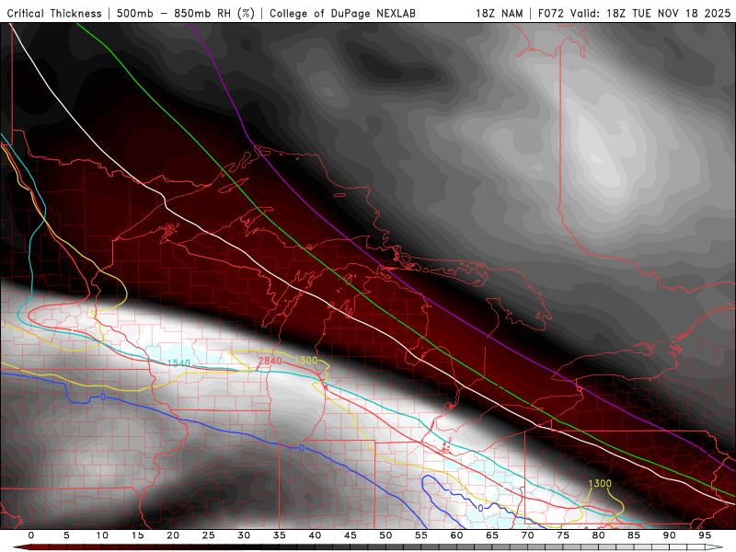
Task: Select the "5" tick label on the color scale
Action: [x=66, y=535]
